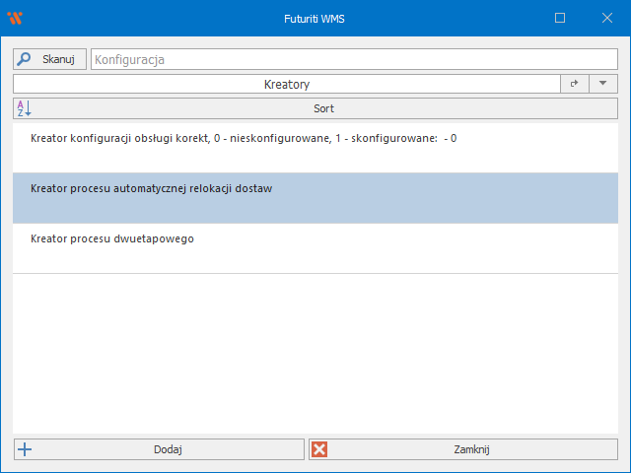The width and height of the screenshot is (631, 473).
Task: Click the red X icon beside Zamknij
Action: point(319,449)
